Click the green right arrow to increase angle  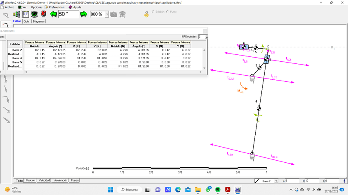pyautogui.click(x=84, y=14)
